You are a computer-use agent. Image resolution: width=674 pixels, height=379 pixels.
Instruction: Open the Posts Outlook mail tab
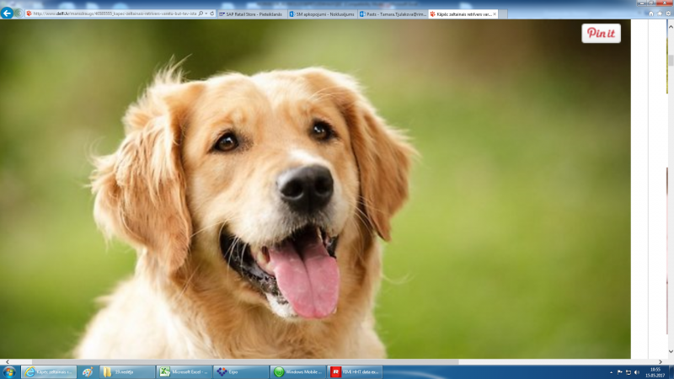tap(392, 14)
